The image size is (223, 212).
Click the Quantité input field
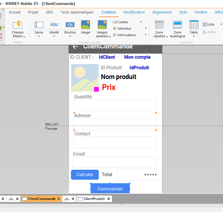point(115,105)
